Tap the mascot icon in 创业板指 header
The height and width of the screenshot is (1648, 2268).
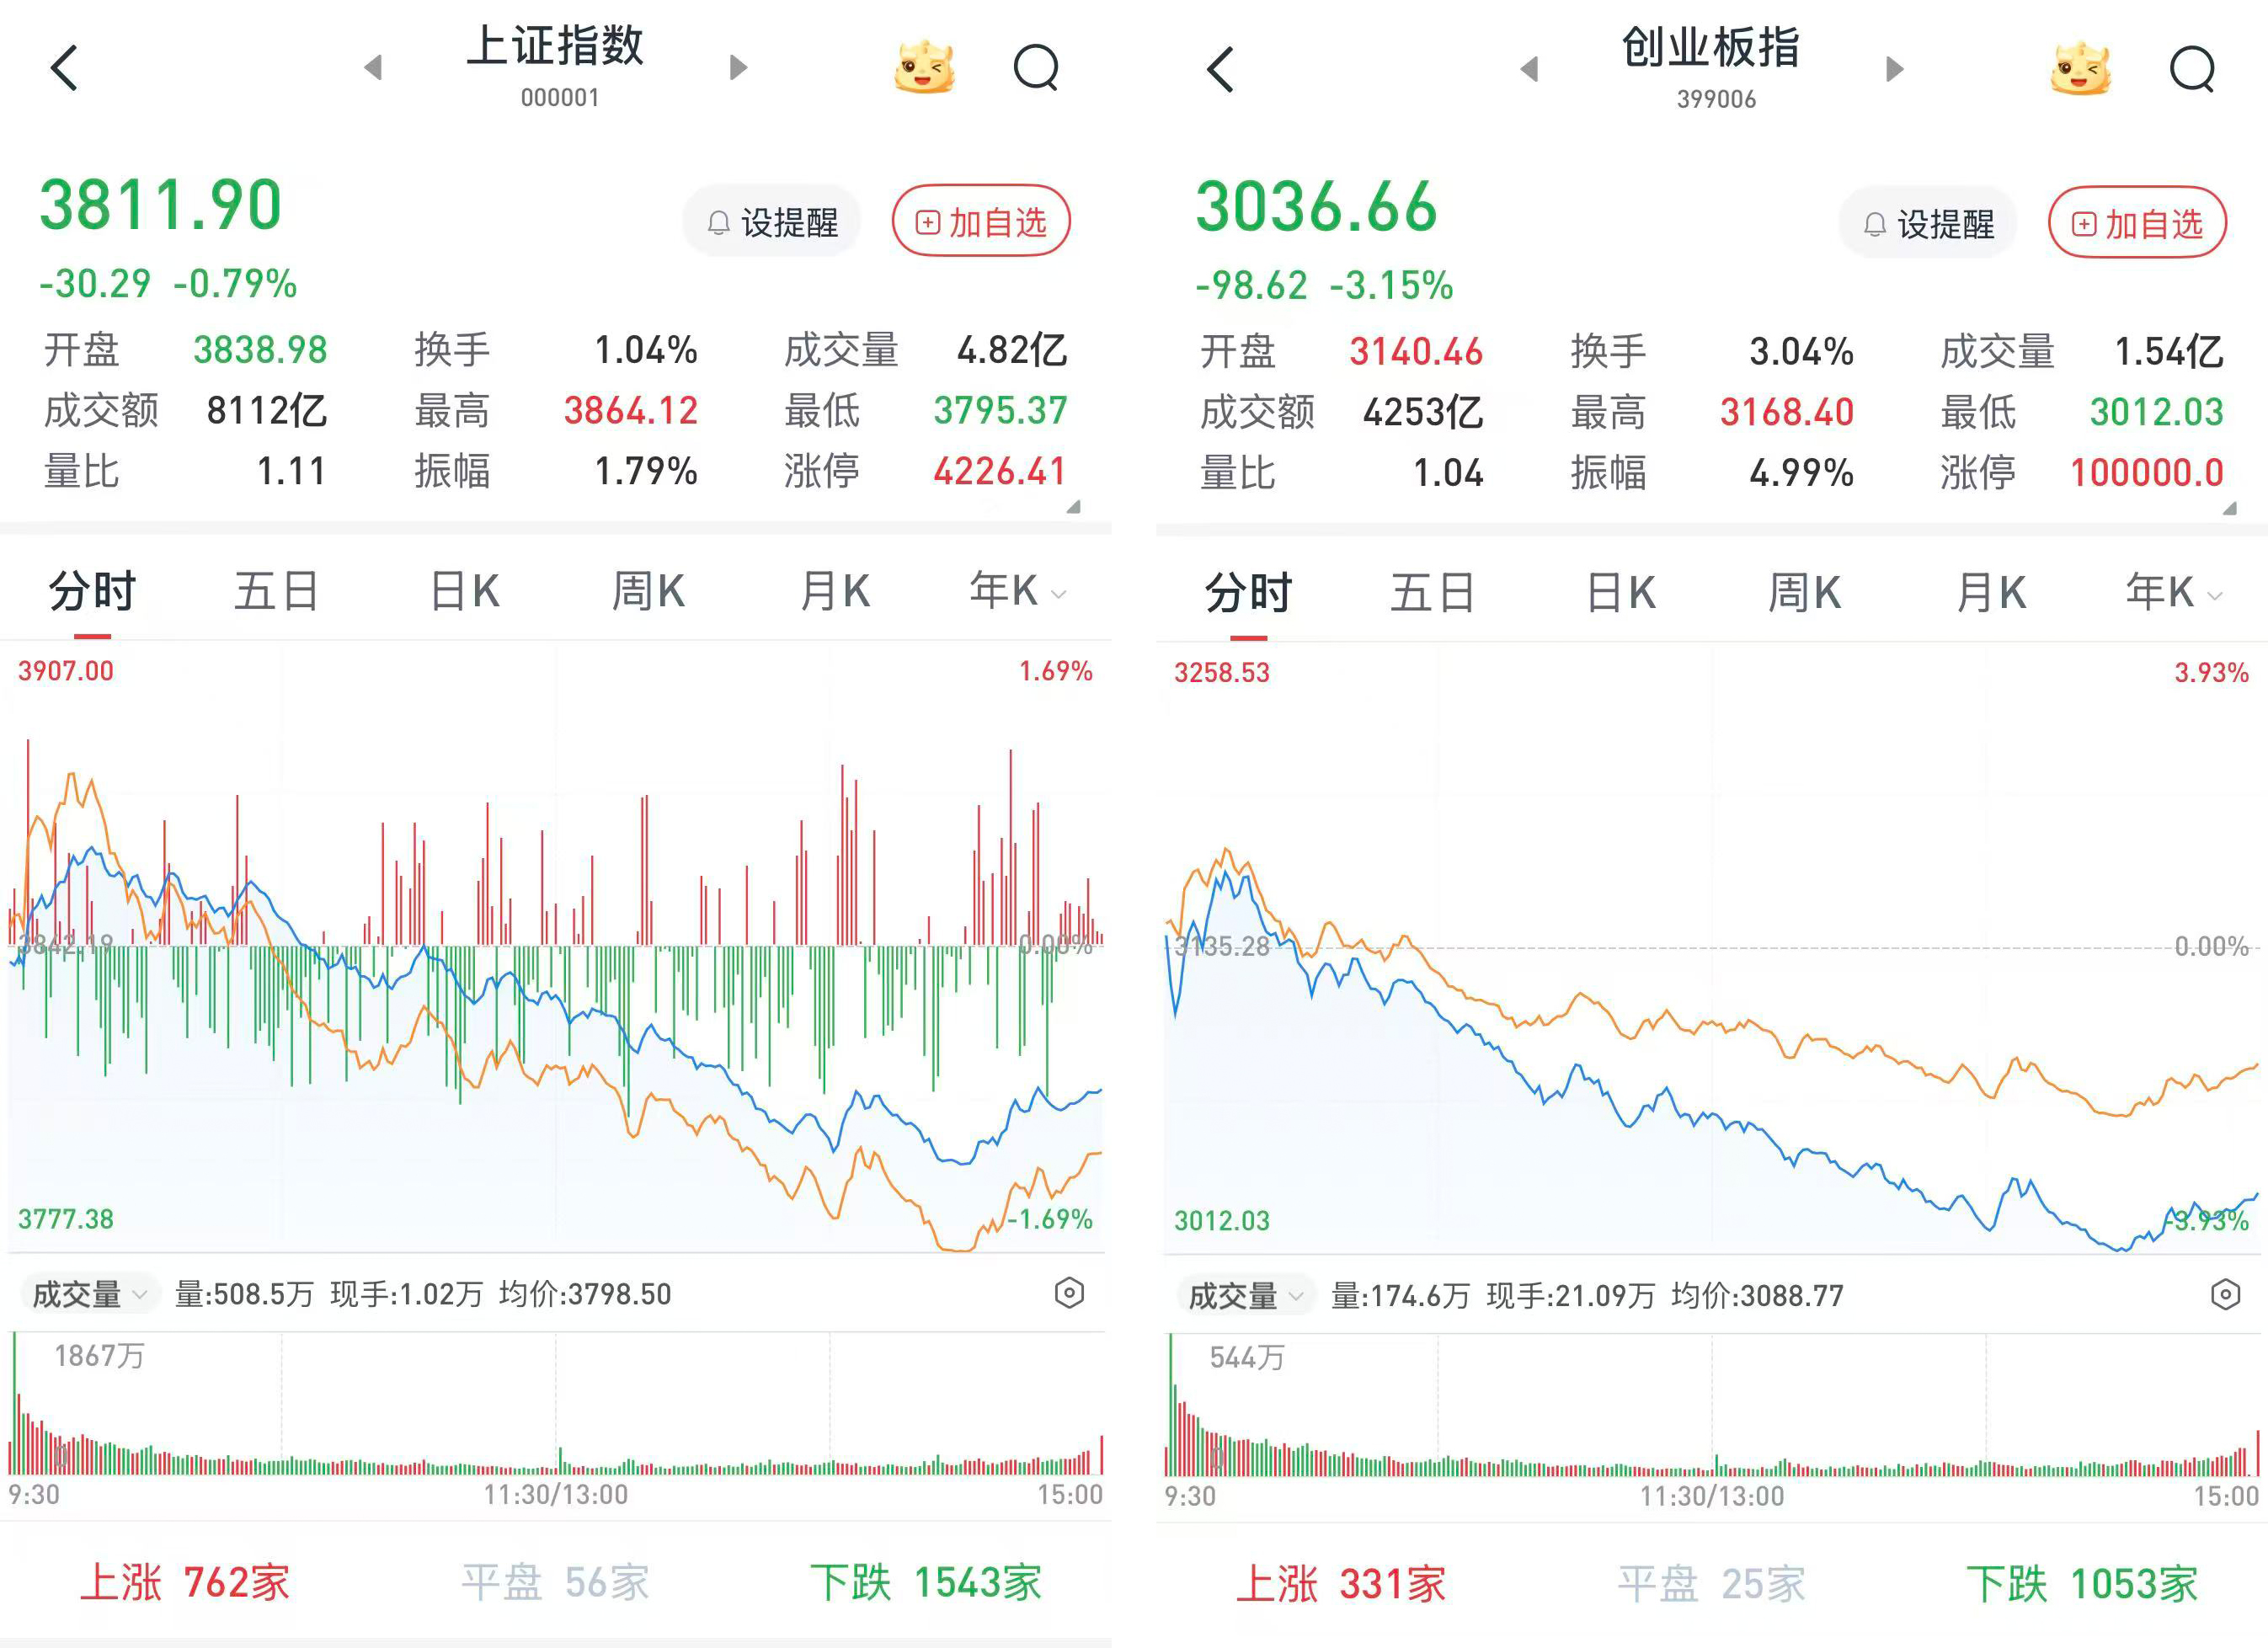point(2080,69)
